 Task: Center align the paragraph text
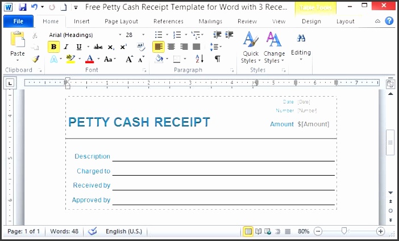171,47
